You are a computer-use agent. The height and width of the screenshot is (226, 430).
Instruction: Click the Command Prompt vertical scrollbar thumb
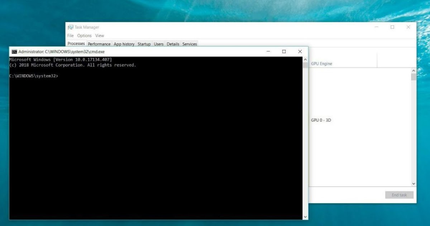point(305,65)
